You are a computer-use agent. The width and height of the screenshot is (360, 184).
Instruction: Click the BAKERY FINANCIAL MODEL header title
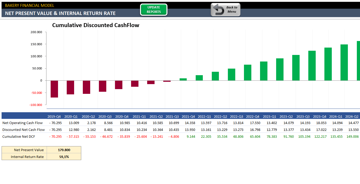[x=30, y=5]
